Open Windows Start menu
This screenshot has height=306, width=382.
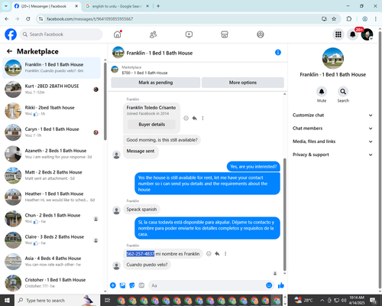(x=7, y=300)
